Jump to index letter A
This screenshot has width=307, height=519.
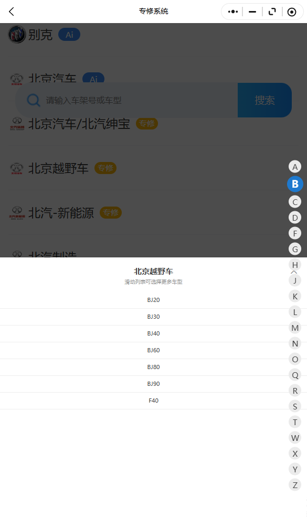pos(295,167)
